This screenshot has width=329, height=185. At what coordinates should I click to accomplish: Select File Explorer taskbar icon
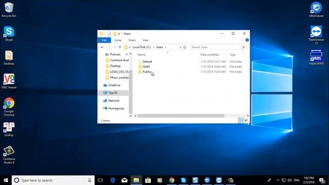(136, 180)
